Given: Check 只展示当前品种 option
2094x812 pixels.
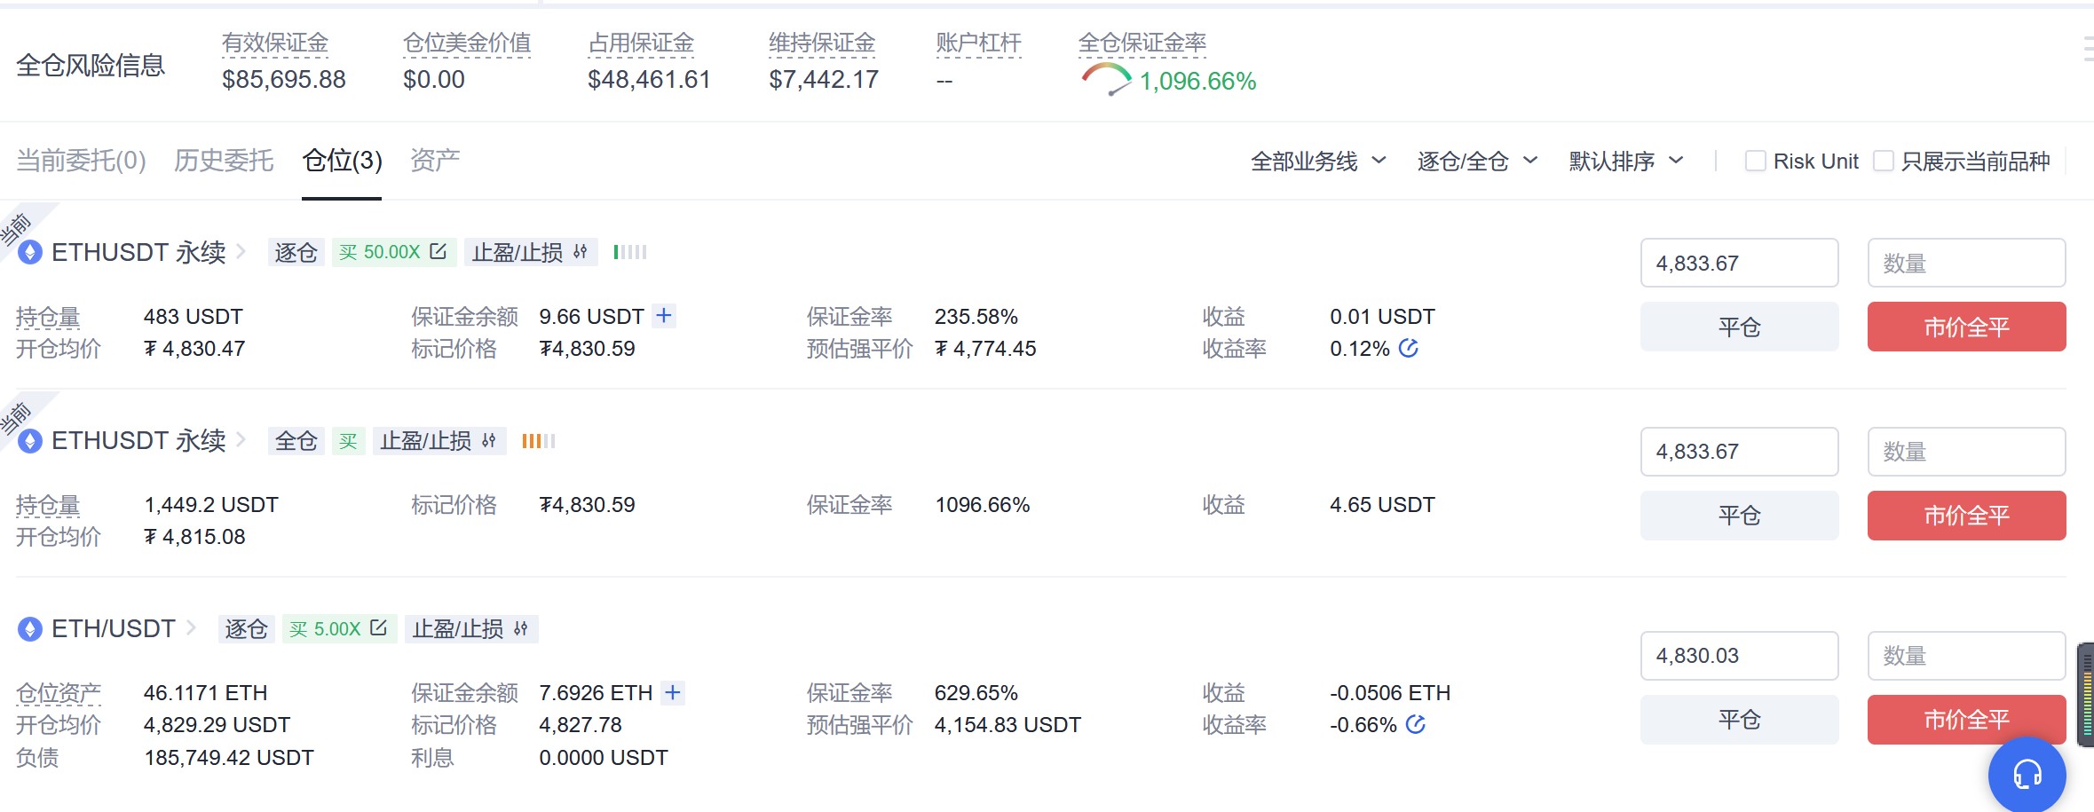Looking at the screenshot, I should [1883, 161].
